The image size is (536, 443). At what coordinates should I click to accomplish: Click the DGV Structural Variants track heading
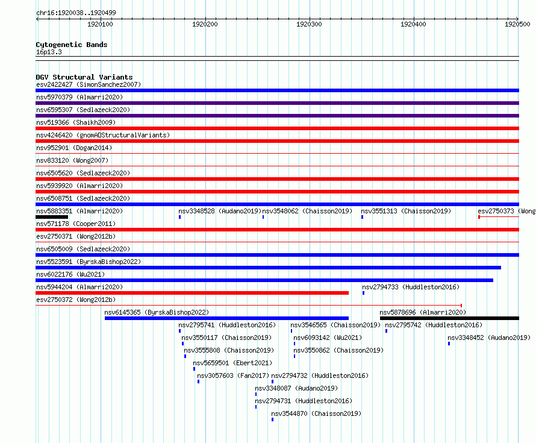pos(84,77)
